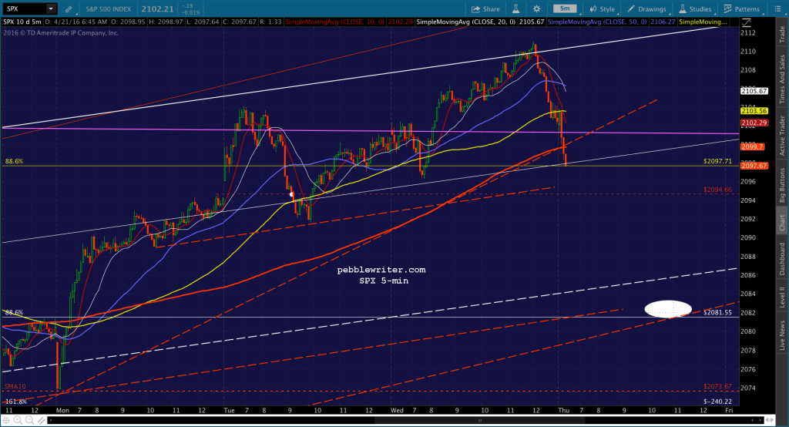This screenshot has width=789, height=427.
Task: Open the Studies menu
Action: pos(696,9)
